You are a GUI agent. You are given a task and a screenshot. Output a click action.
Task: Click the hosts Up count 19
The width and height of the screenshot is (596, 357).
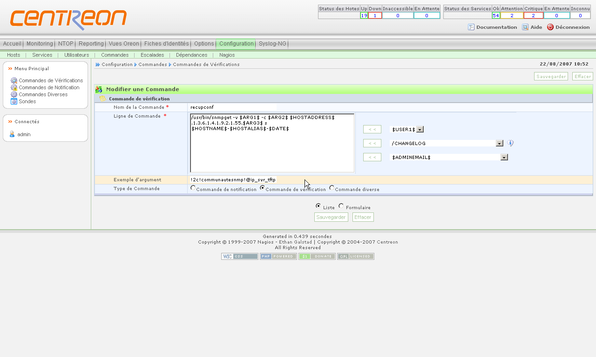pos(364,15)
